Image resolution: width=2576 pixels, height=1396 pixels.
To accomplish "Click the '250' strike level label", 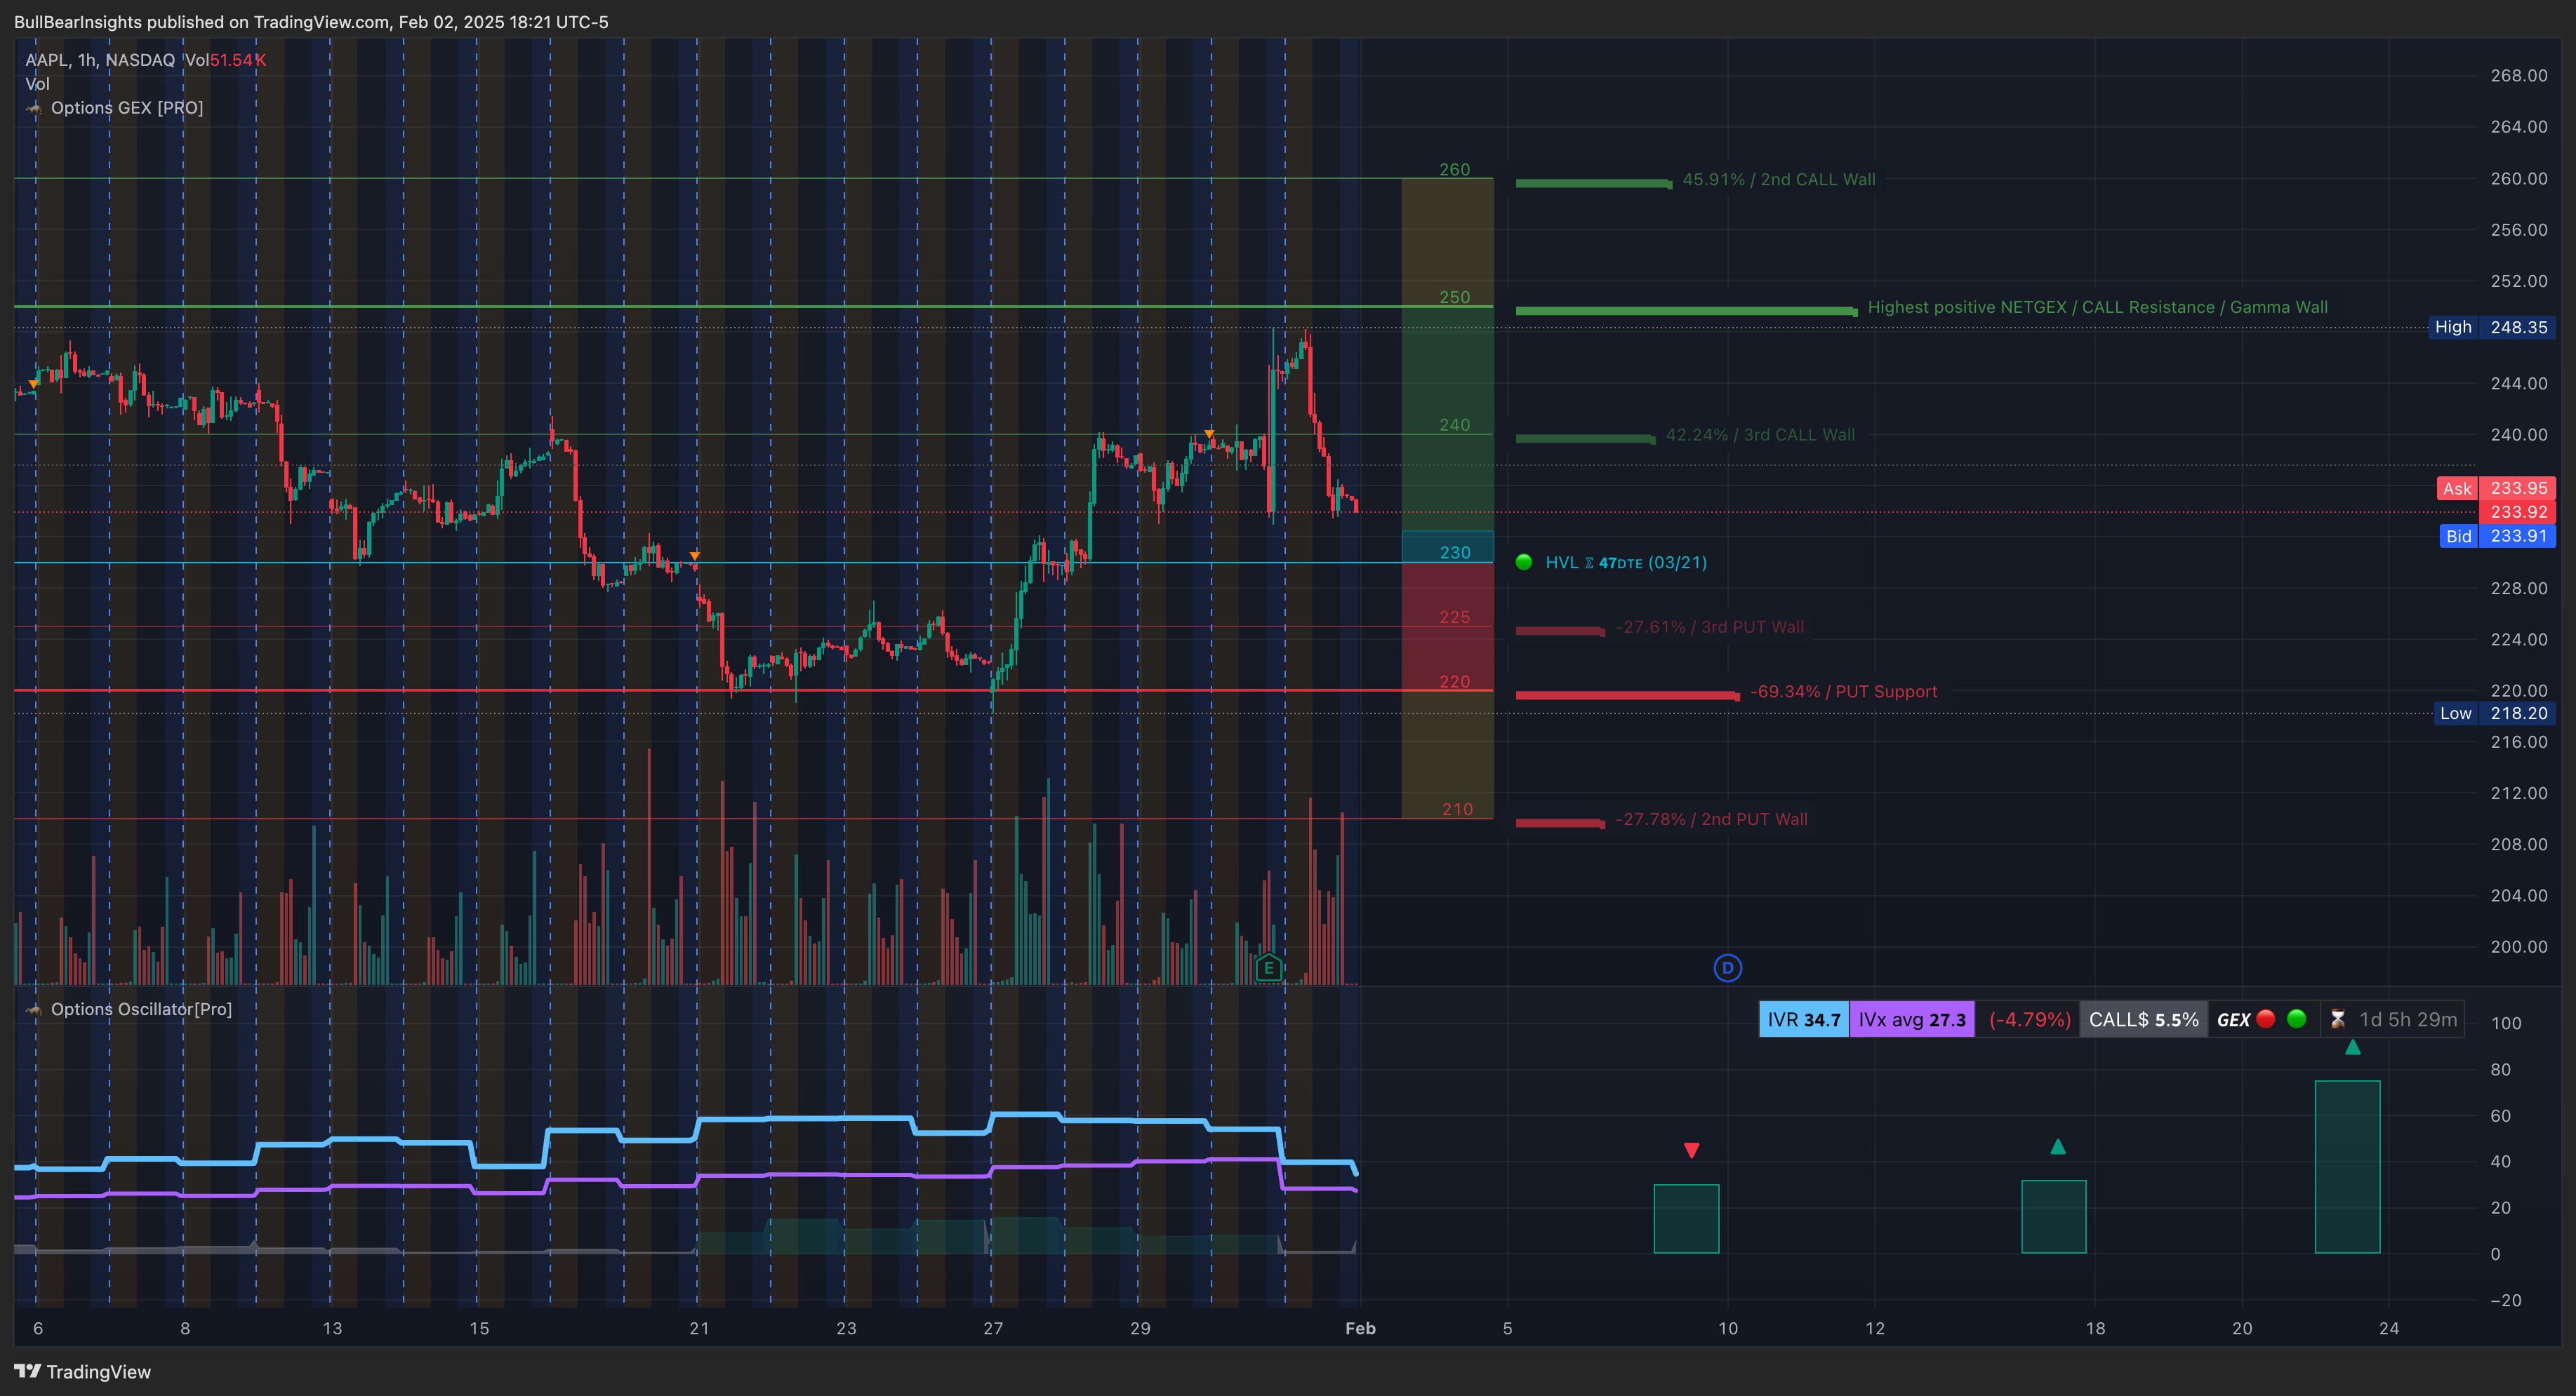I will click(x=1454, y=297).
